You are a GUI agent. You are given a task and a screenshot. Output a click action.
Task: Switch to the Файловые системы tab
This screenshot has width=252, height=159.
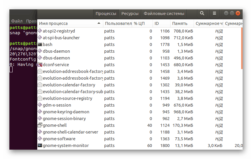[164, 13]
